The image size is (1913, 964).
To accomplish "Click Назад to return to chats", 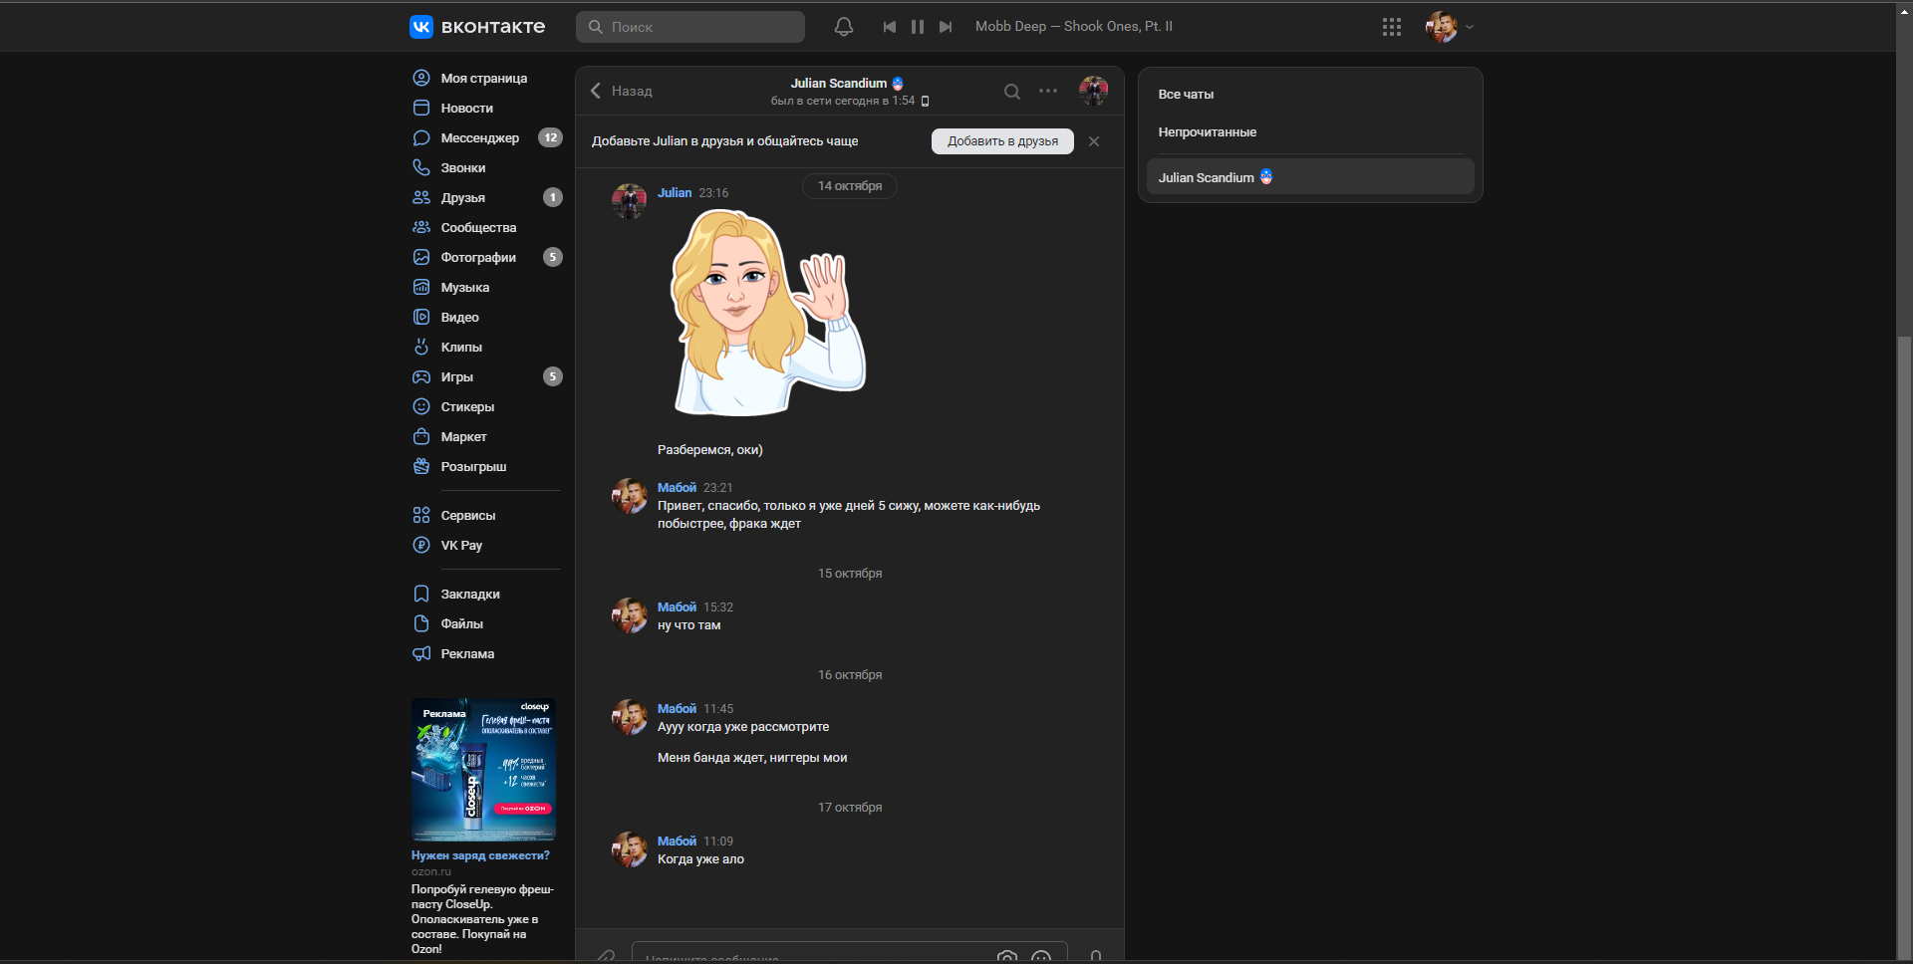I will 621,91.
